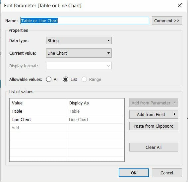Open the Add from Field menu

click(154, 114)
